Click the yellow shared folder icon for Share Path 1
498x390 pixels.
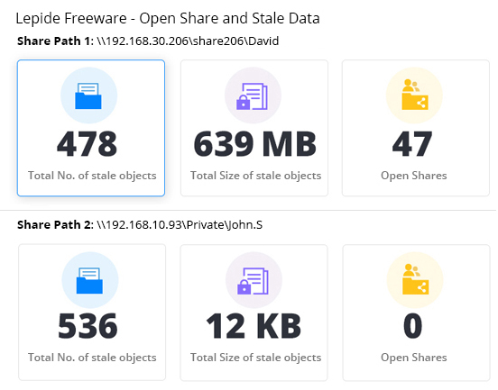[414, 95]
